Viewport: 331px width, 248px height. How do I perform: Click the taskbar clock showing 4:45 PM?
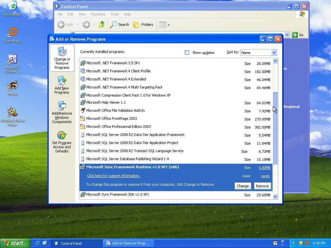319,243
